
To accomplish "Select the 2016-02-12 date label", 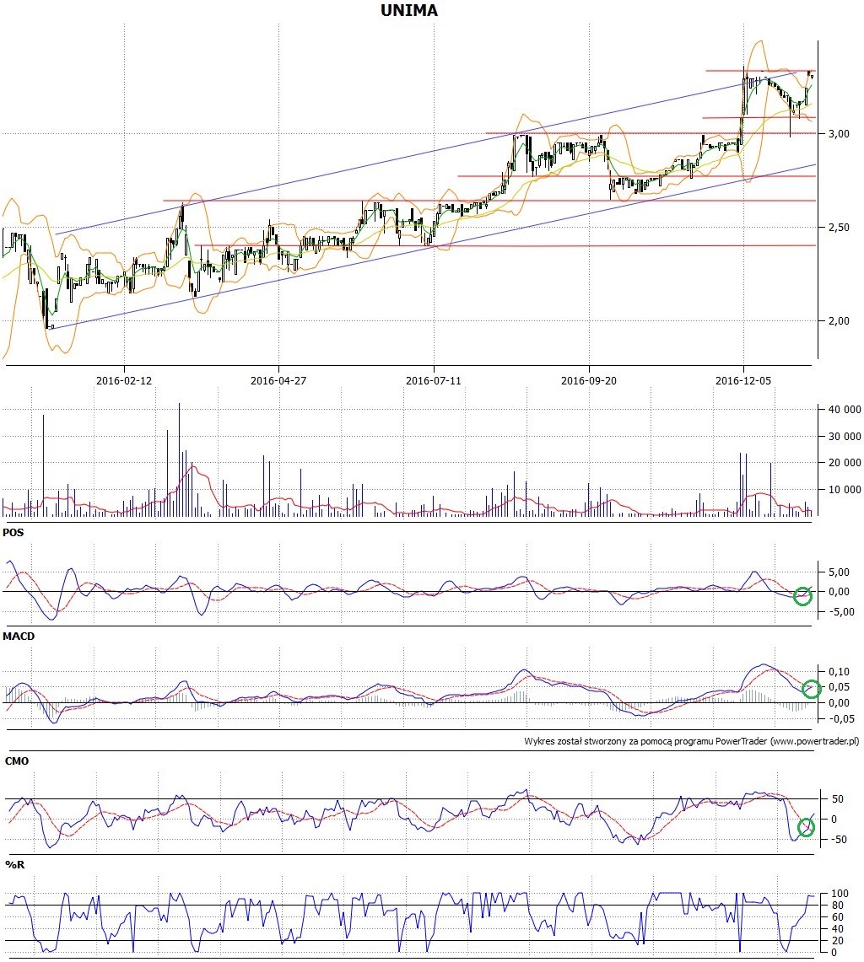I will pos(124,380).
